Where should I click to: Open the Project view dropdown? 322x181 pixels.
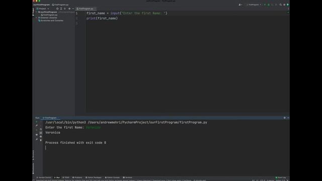point(43,9)
